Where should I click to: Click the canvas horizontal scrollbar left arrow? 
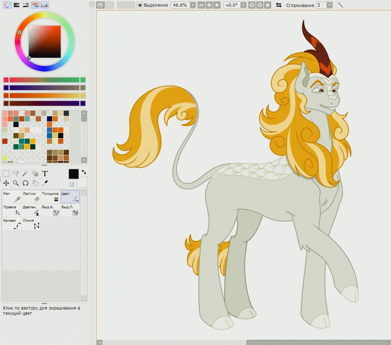[99, 342]
